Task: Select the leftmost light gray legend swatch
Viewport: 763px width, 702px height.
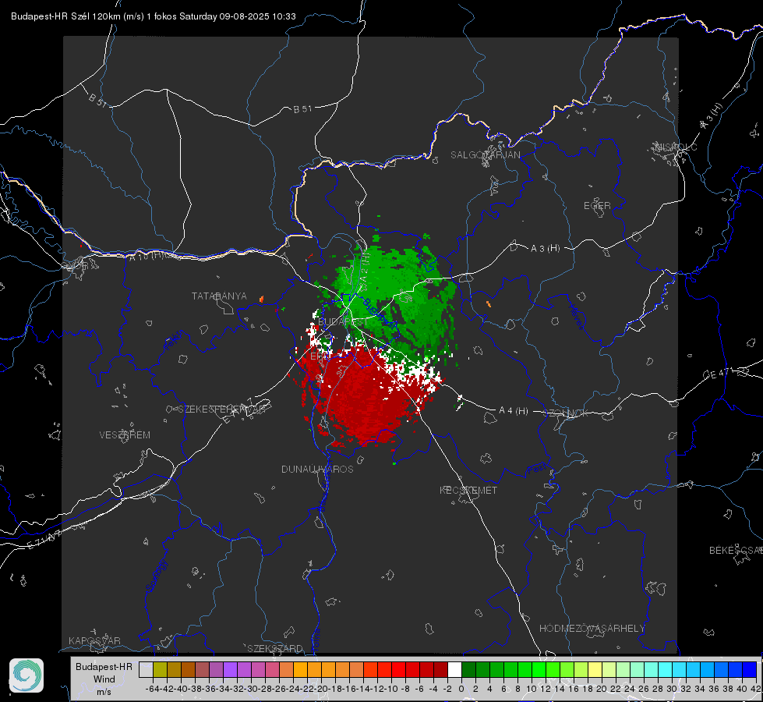Action: 146,669
